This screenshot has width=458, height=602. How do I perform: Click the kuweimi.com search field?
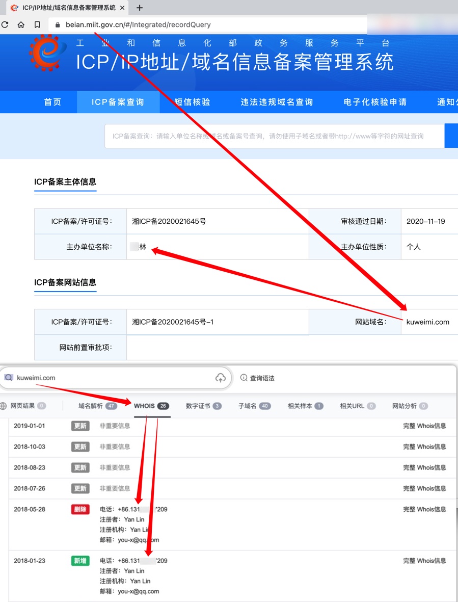coord(115,378)
